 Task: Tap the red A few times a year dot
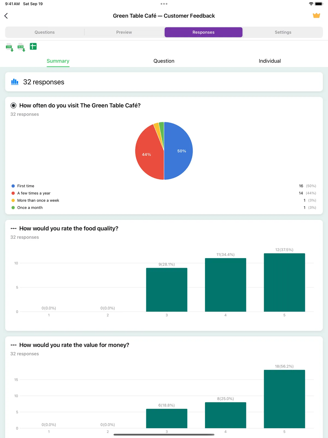pos(13,193)
